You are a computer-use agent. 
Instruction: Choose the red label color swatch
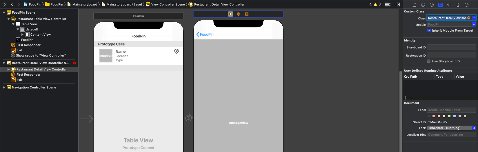[434, 116]
